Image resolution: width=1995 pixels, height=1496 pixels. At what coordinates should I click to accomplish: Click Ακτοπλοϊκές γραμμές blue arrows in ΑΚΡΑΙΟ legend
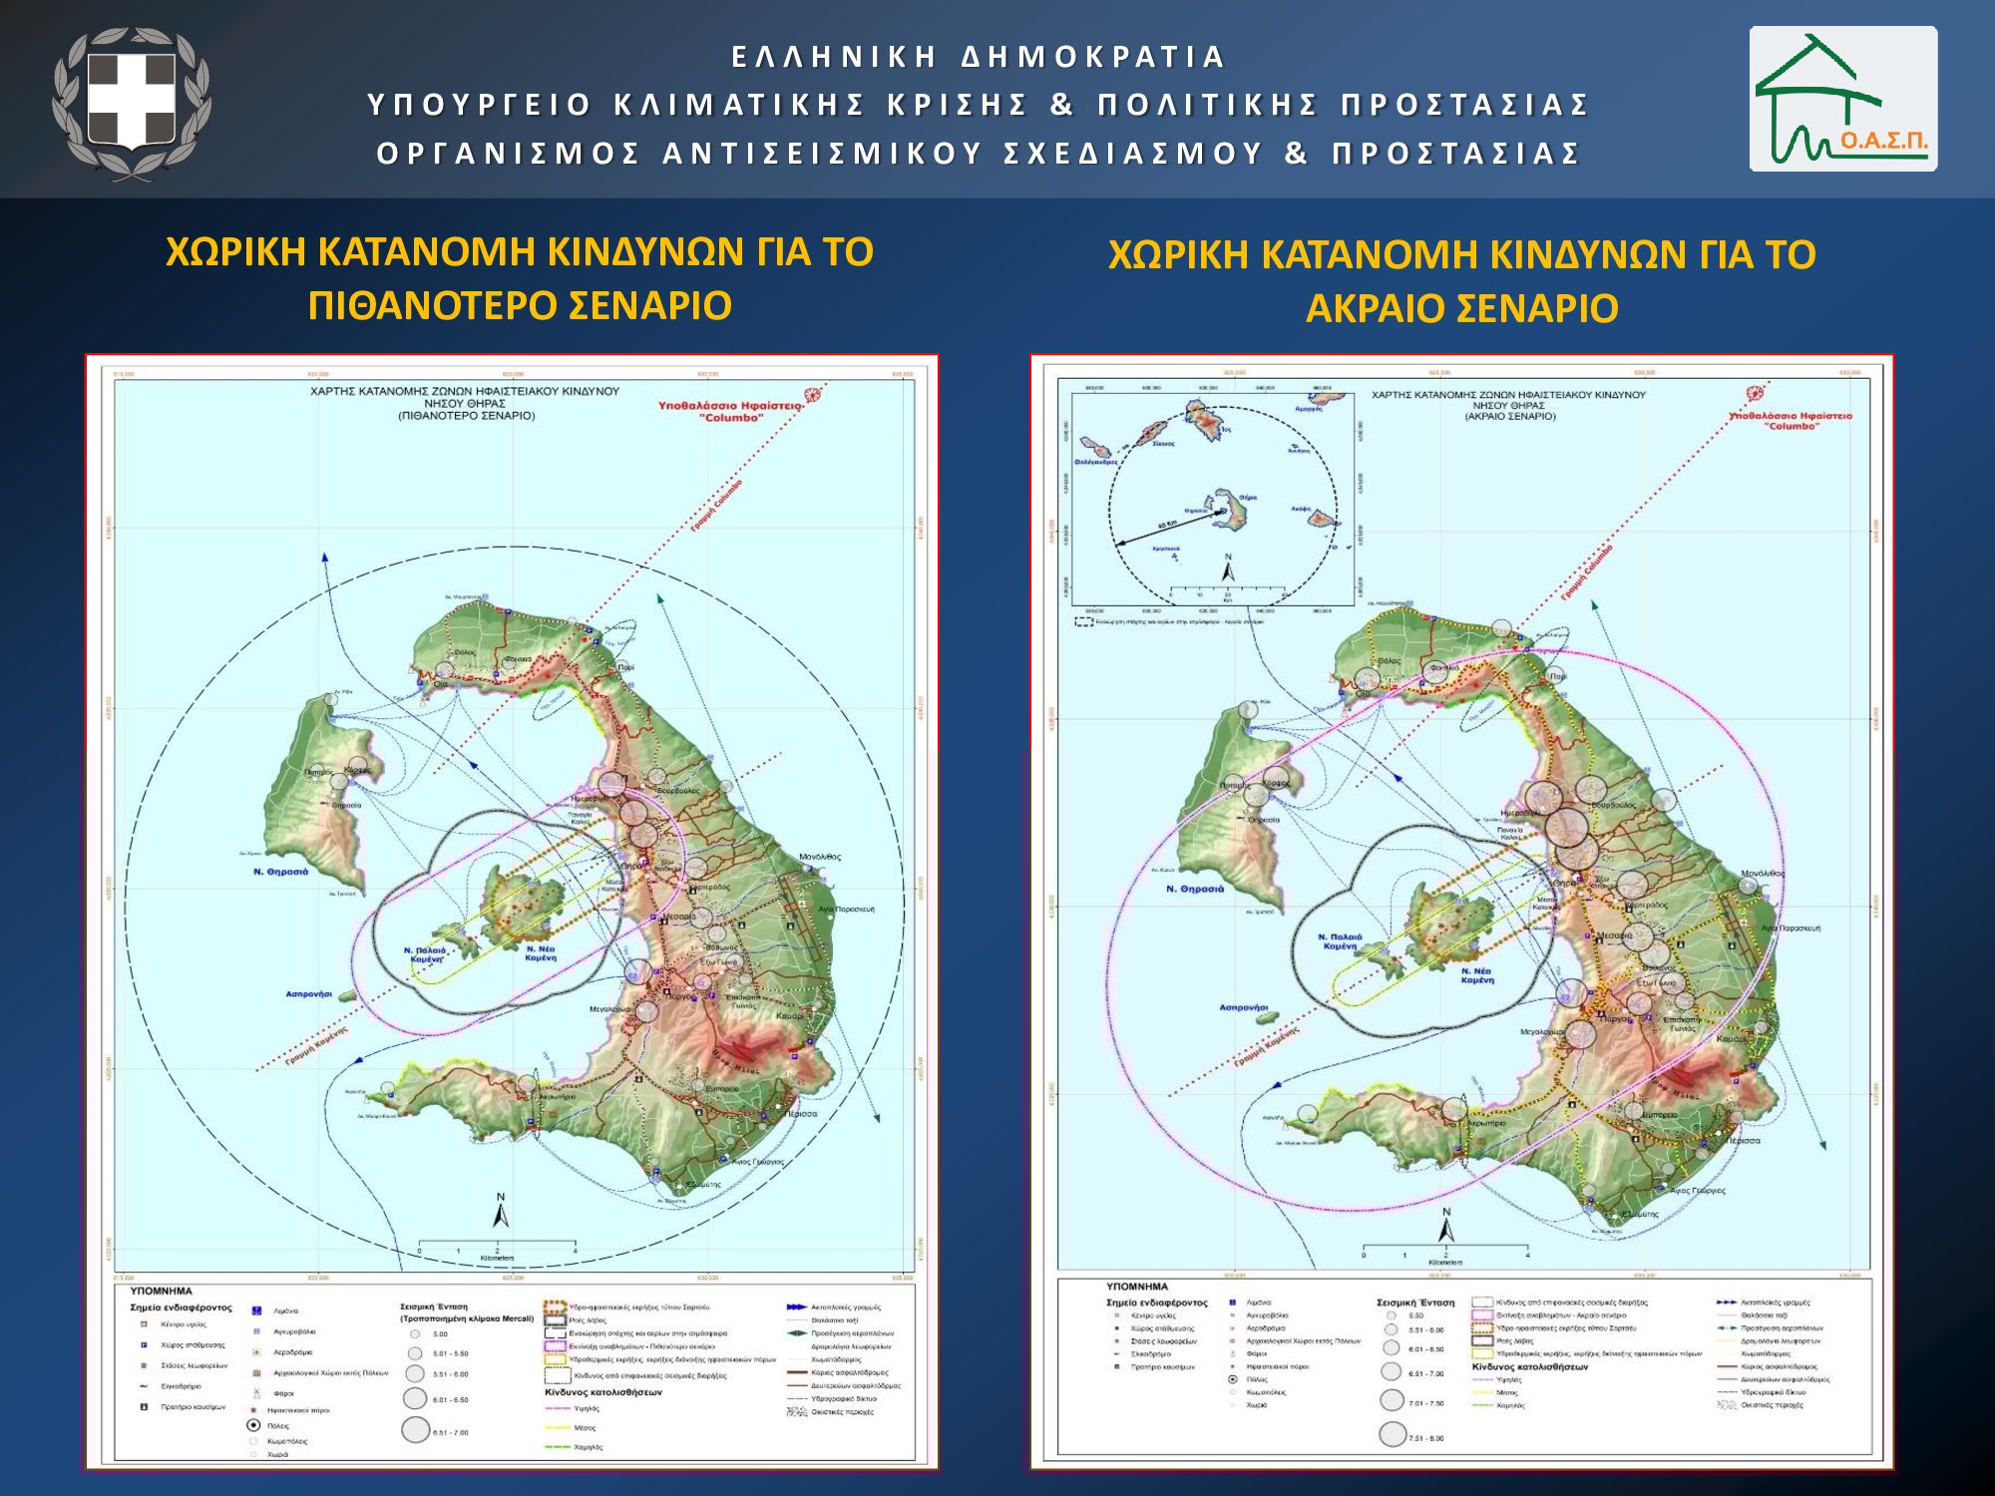pos(1727,1303)
